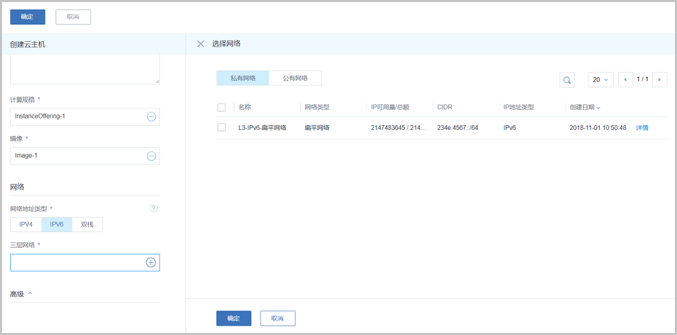Check the L3-IPv6-扁平网络 row checkbox

click(221, 127)
